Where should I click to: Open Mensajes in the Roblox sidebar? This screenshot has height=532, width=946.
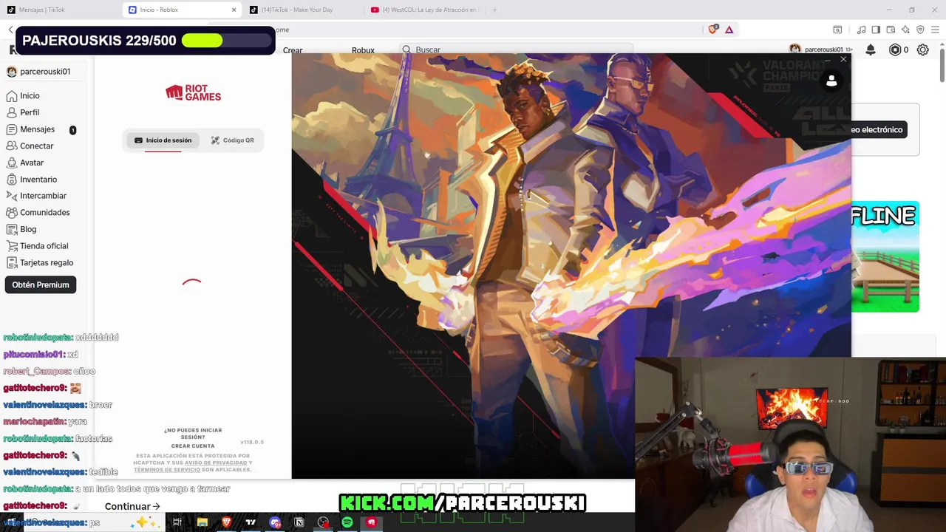30,129
